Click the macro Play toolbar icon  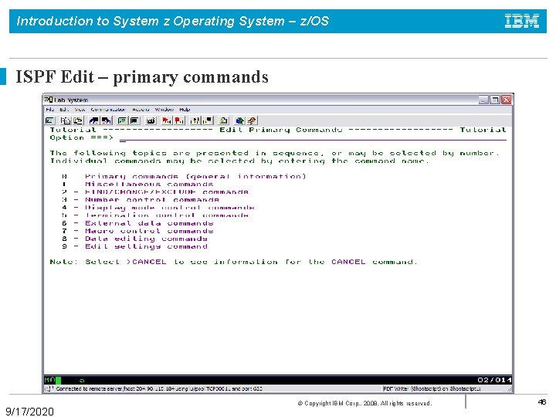195,120
